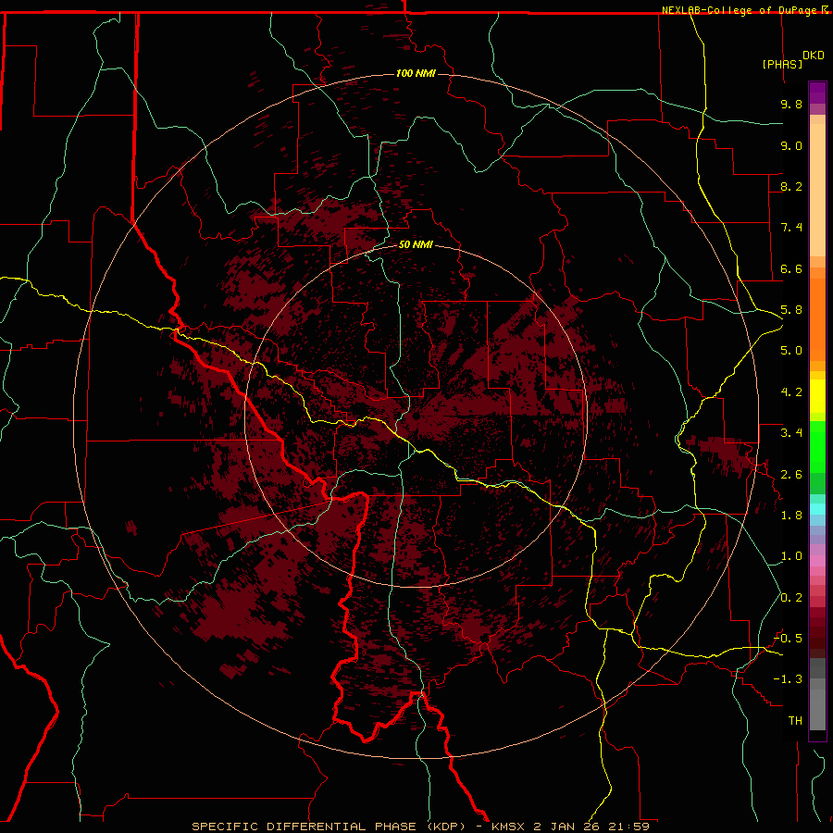
Task: Click the 2.6 legend value label
Action: [x=791, y=475]
